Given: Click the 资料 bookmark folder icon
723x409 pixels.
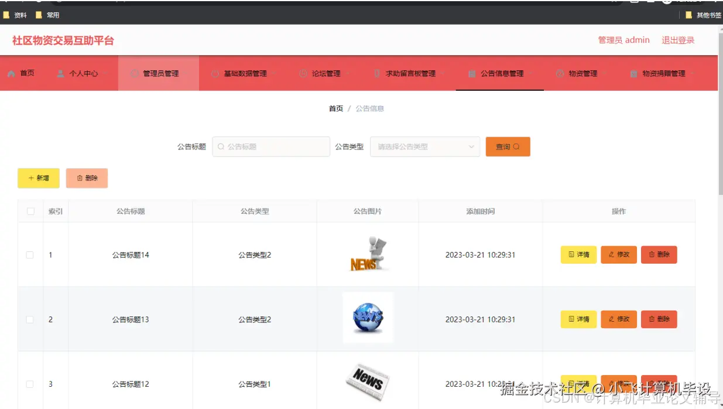Looking at the screenshot, I should click(x=6, y=15).
